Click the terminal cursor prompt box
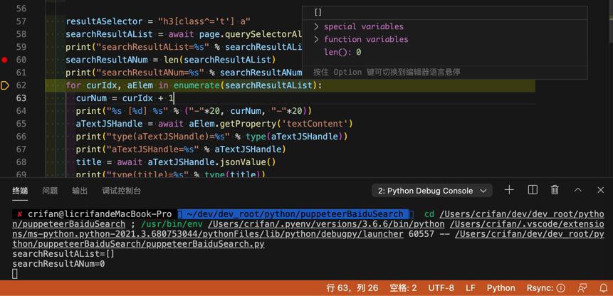Image resolution: width=613 pixels, height=296 pixels. click(15, 274)
